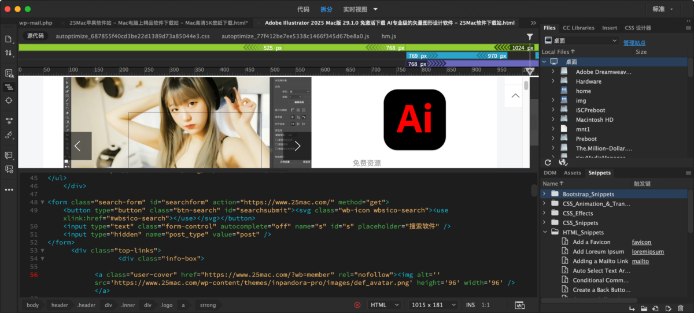Show more document tabs double-chevron

(x=533, y=23)
